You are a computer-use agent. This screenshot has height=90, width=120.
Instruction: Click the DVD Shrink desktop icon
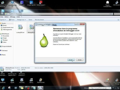[x=117, y=3]
